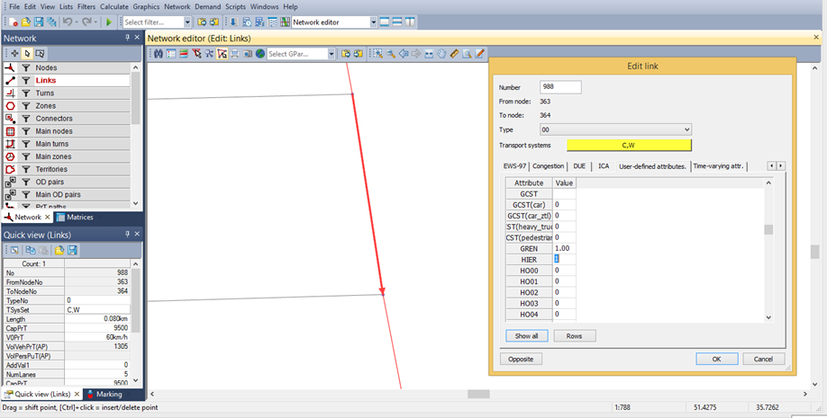827x418 pixels.
Task: Open the Network editor window selector dropdown
Action: click(372, 22)
